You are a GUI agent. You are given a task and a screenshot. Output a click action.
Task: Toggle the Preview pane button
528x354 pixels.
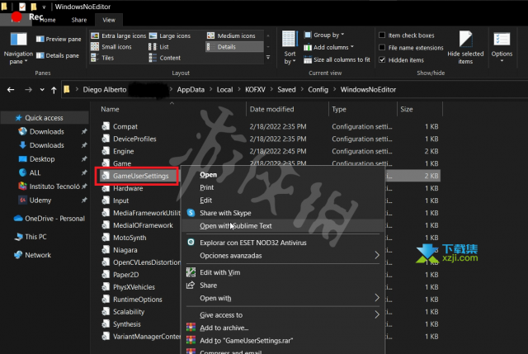(x=59, y=39)
